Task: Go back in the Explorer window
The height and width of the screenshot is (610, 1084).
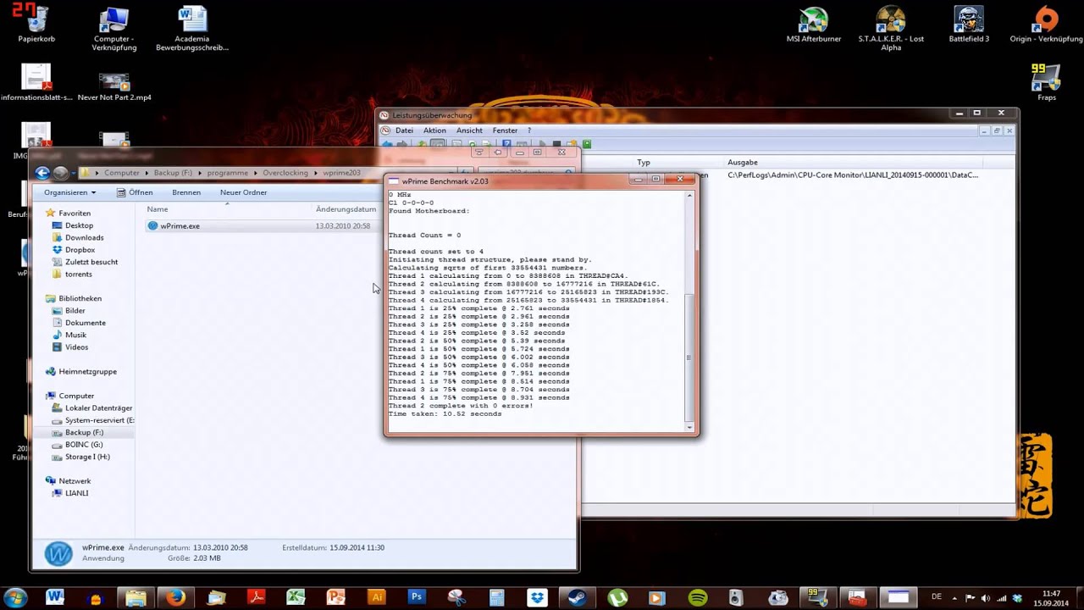Action: click(x=42, y=173)
